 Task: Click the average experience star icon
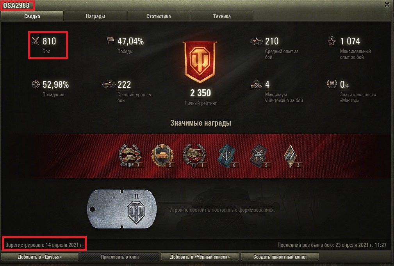(257, 41)
